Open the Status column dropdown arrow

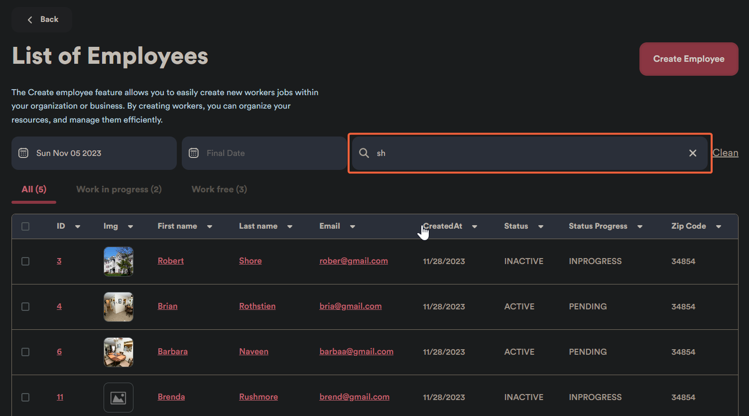tap(540, 227)
